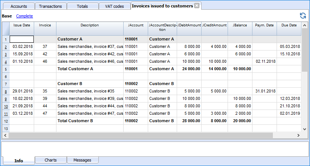
Task: Select the invoice #46 description cell
Action: 90,62
